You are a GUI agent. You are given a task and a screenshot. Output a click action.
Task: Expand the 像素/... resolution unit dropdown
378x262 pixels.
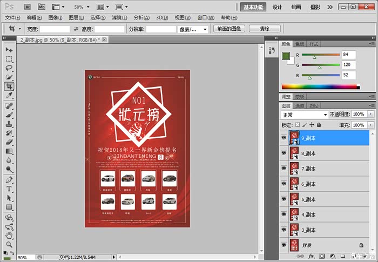[194, 29]
